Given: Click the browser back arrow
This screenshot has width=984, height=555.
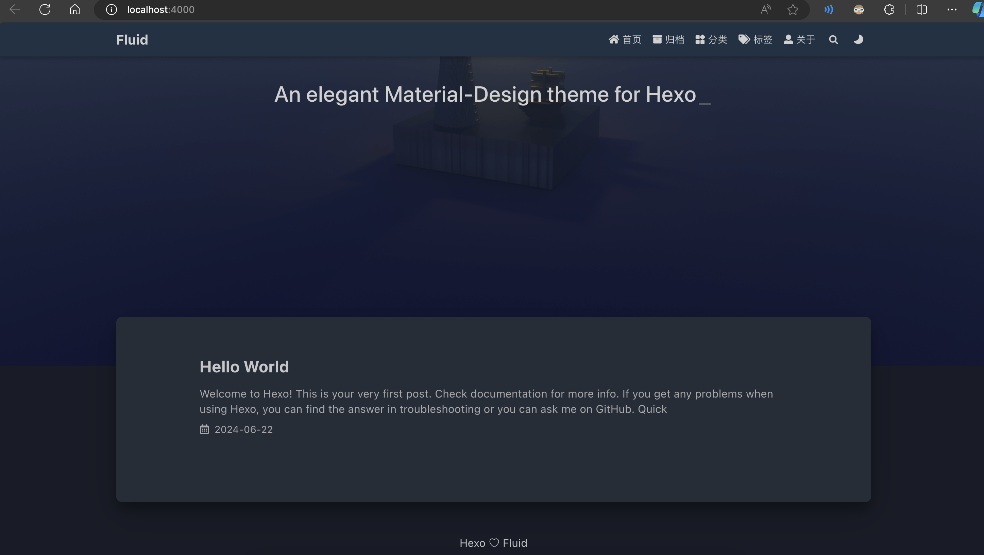Looking at the screenshot, I should tap(15, 10).
